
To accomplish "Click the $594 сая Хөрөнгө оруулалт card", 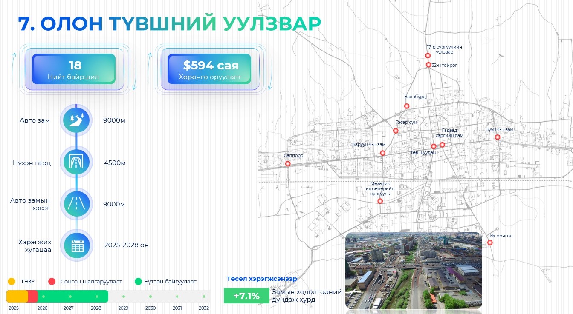I will 209,69.
